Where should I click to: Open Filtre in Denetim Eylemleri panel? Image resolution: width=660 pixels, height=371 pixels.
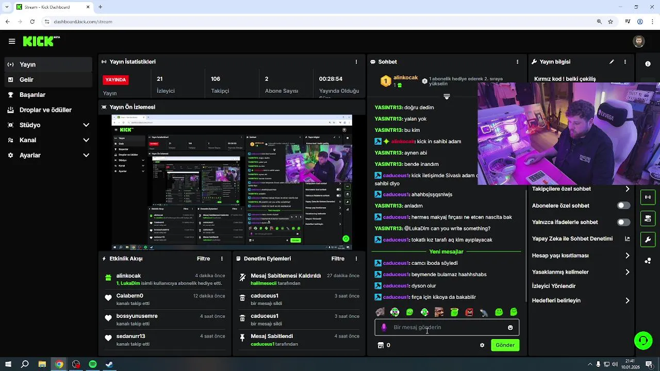[338, 259]
